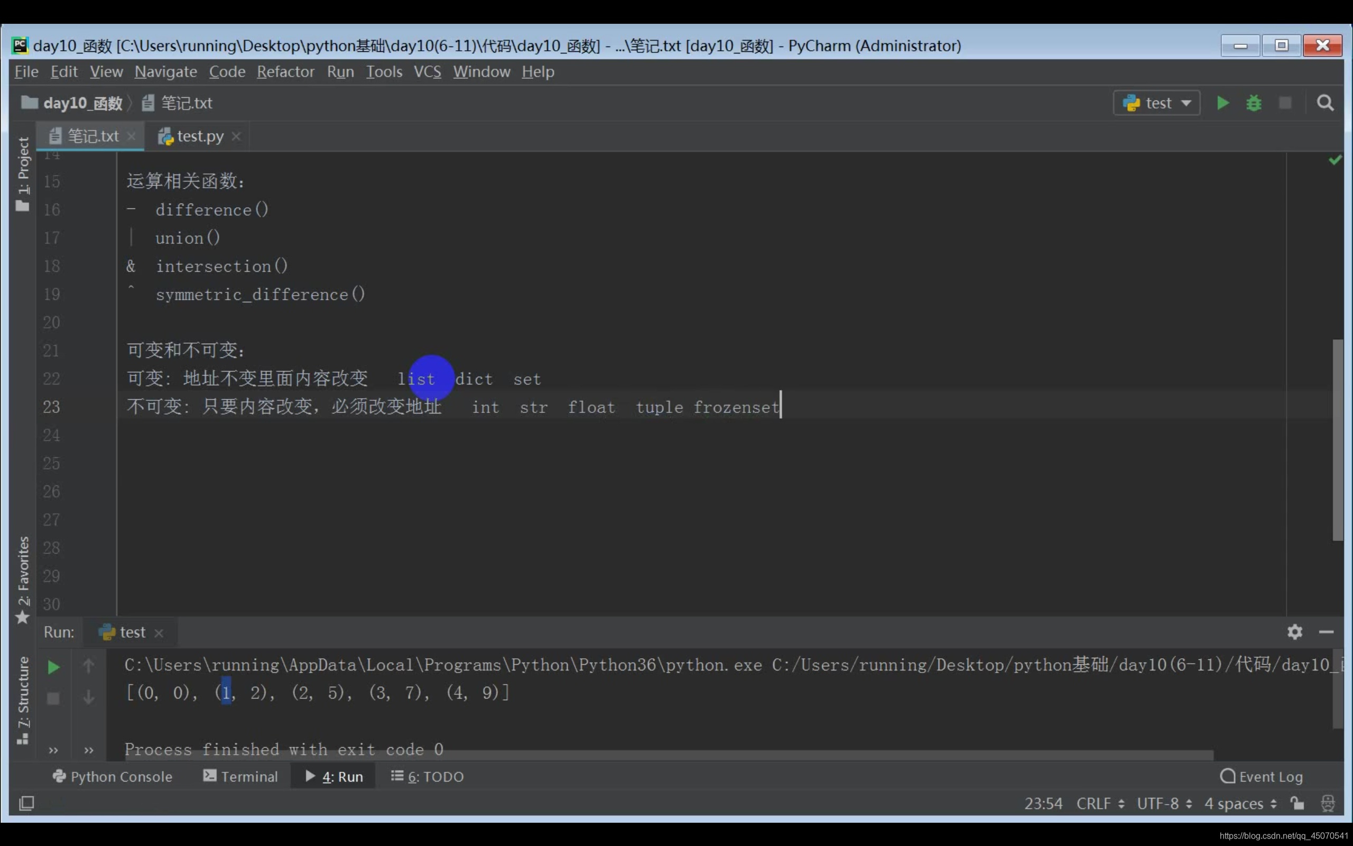Image resolution: width=1353 pixels, height=846 pixels.
Task: Toggle the Project tool window sidebar
Action: (x=23, y=173)
